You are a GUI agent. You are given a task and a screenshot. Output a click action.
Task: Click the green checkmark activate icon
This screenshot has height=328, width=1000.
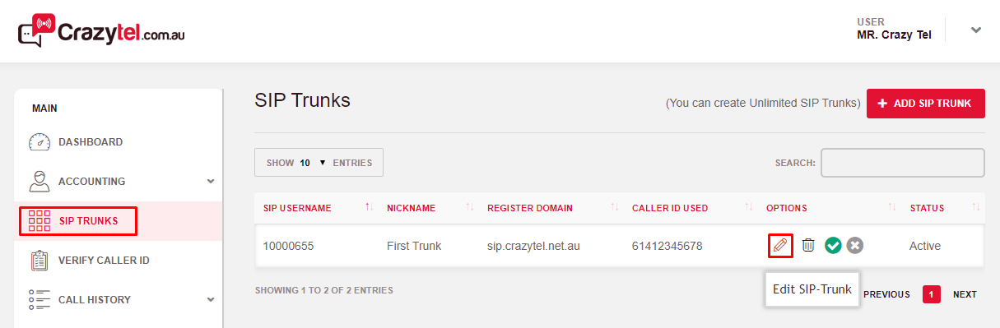pyautogui.click(x=833, y=246)
